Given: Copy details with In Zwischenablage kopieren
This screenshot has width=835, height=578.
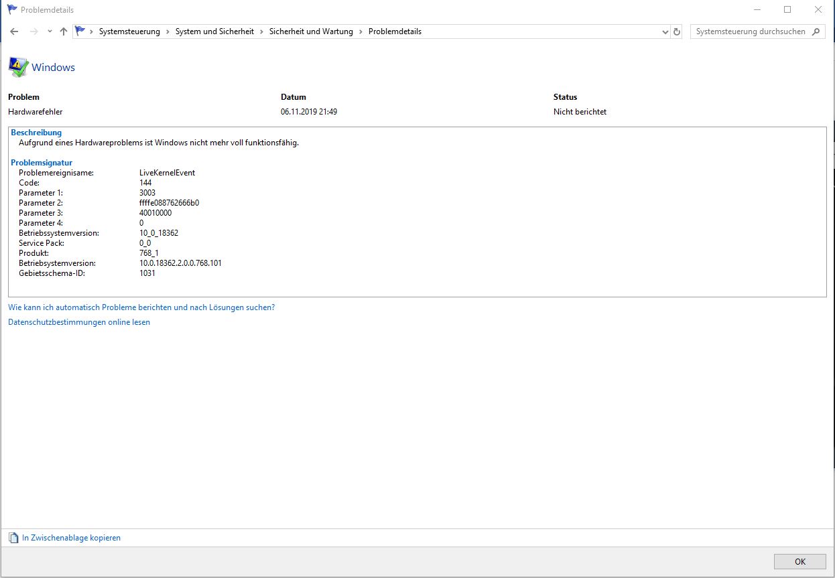Looking at the screenshot, I should [71, 538].
